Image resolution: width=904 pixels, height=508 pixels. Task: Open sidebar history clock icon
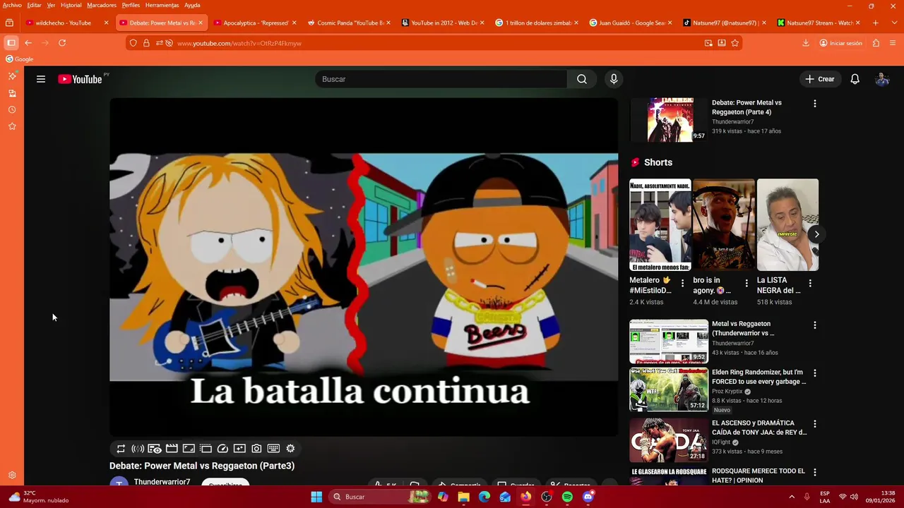click(x=12, y=110)
